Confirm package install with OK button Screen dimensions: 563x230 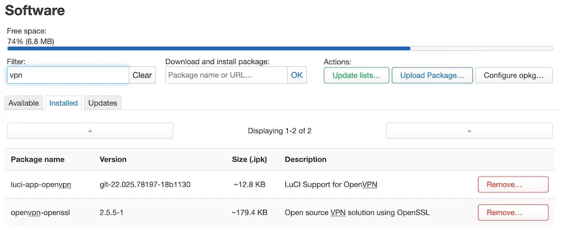point(297,75)
